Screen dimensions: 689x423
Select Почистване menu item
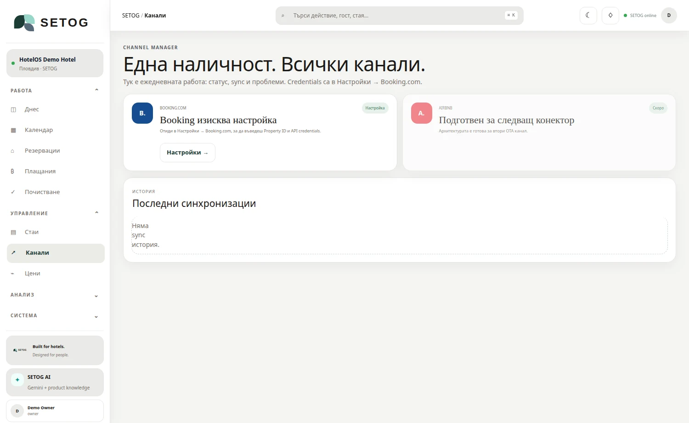point(55,192)
